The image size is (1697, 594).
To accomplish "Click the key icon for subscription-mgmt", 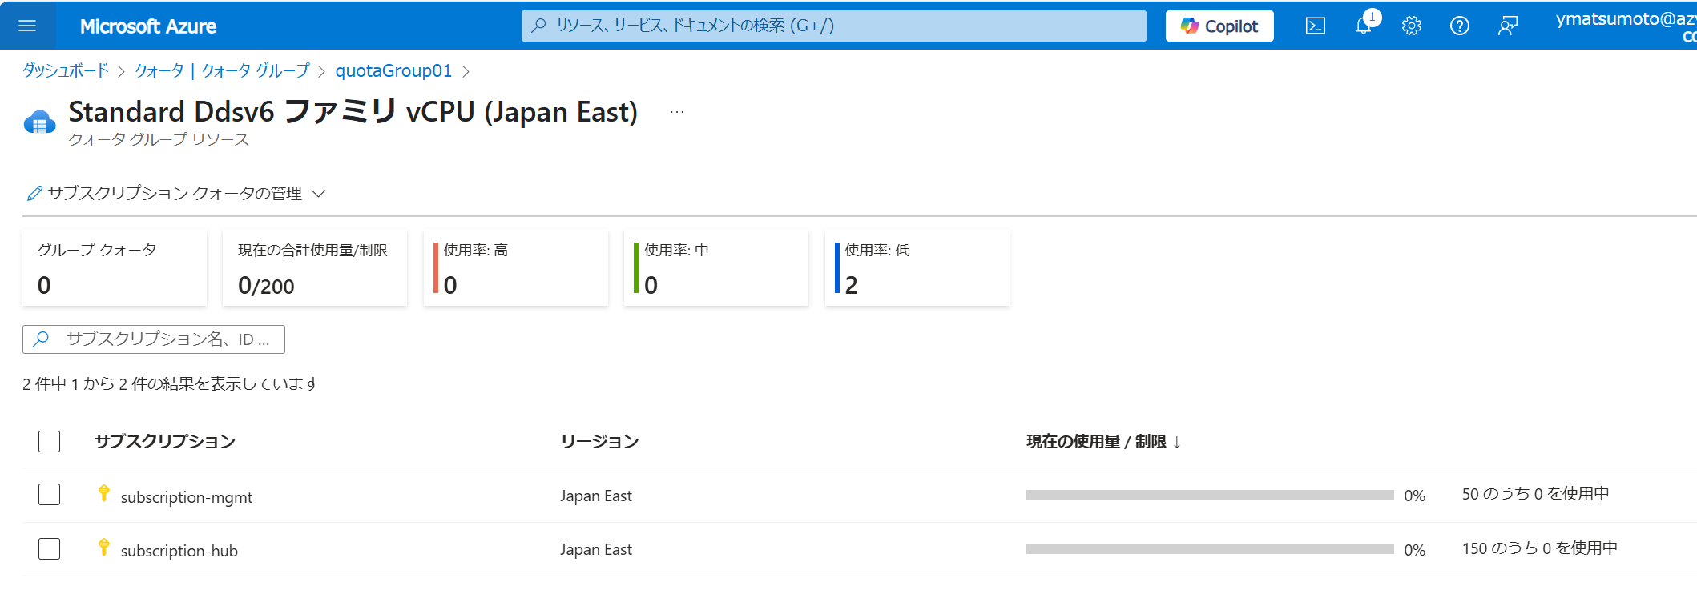I will (x=103, y=493).
